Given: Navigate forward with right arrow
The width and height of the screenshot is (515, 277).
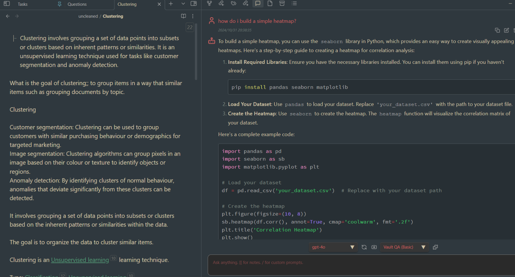Looking at the screenshot, I should pyautogui.click(x=17, y=16).
